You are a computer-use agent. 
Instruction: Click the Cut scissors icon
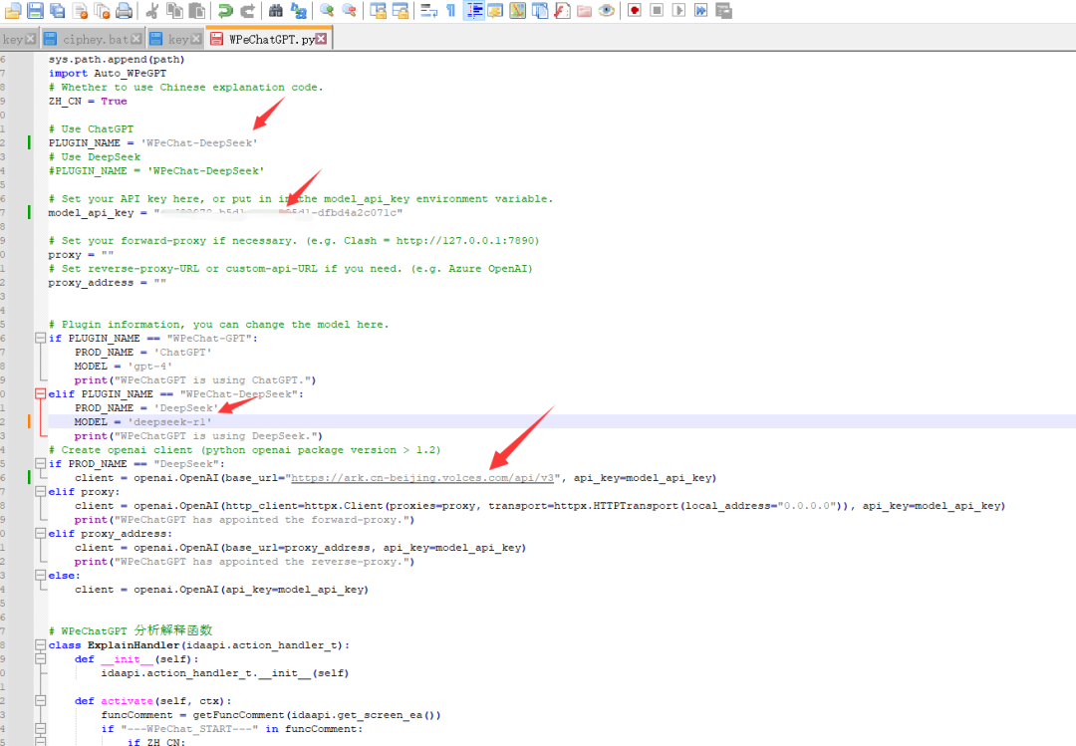(x=152, y=11)
